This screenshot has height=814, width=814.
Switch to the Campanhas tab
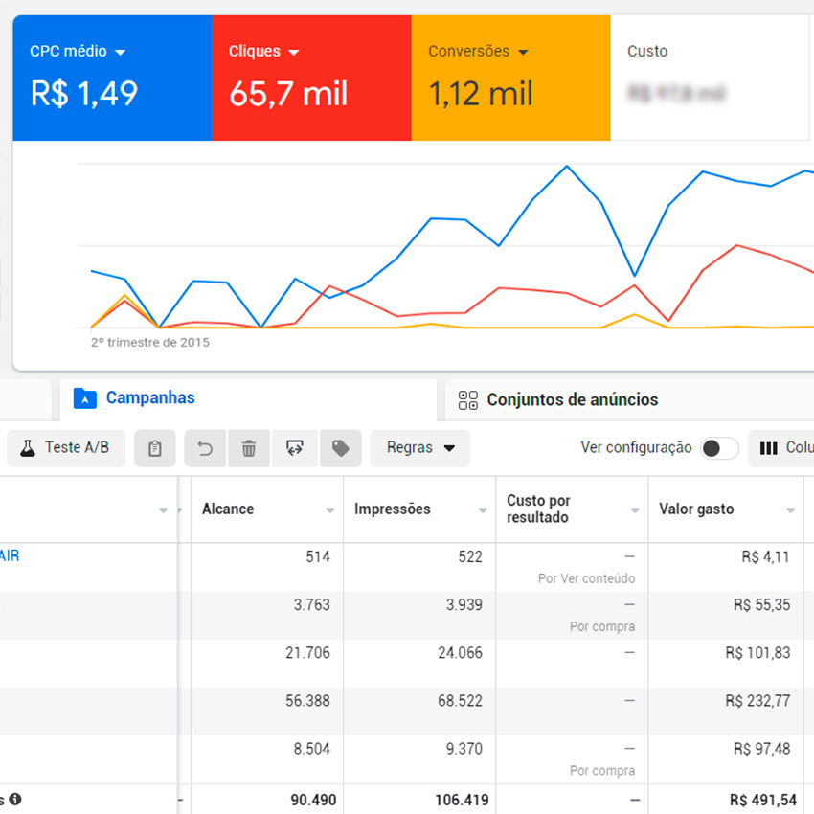249,398
